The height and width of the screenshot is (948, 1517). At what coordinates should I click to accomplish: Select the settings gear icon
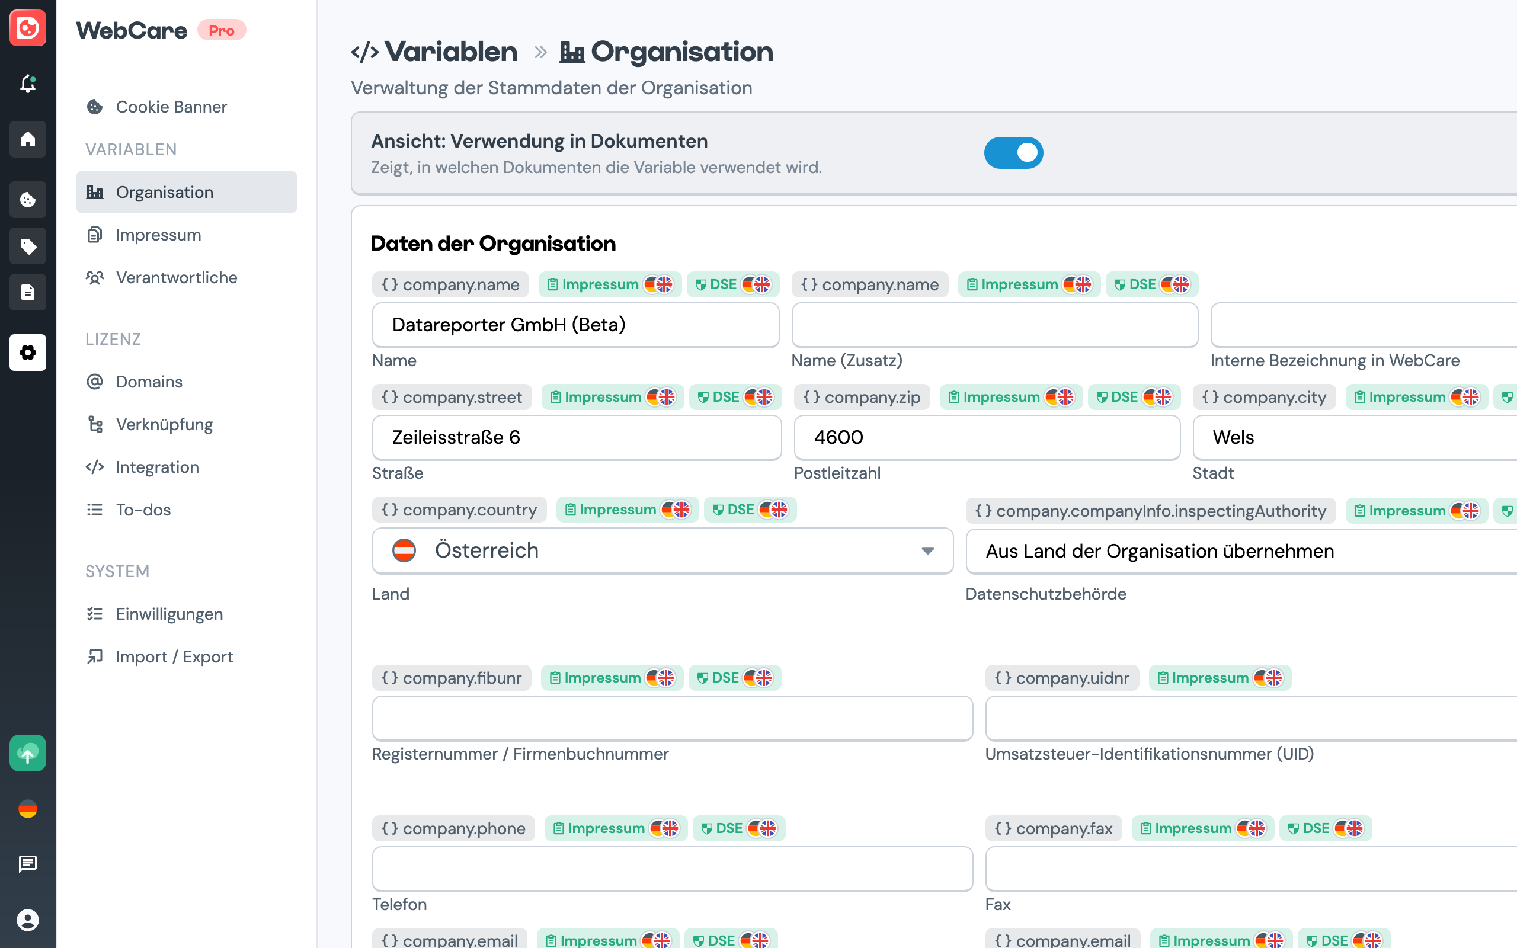coord(28,353)
